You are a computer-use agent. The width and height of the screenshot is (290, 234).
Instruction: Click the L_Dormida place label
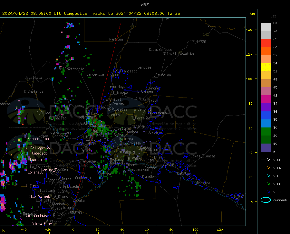coord(201,183)
